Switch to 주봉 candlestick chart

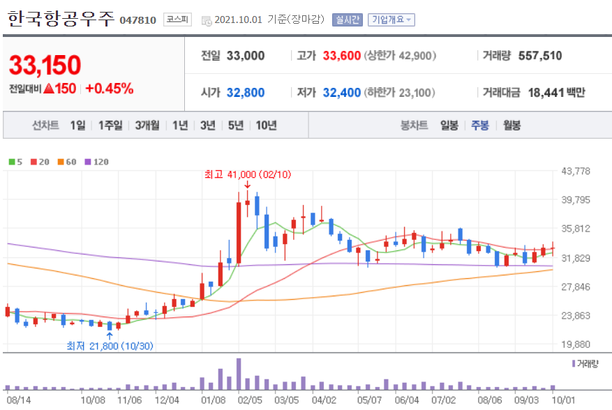pos(480,126)
